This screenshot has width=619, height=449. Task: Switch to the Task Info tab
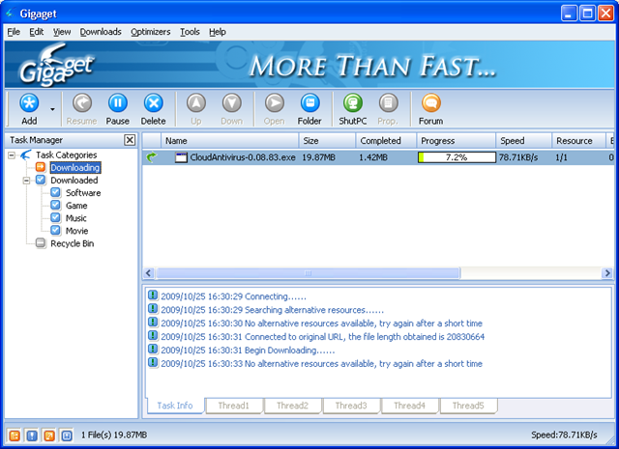click(x=175, y=406)
